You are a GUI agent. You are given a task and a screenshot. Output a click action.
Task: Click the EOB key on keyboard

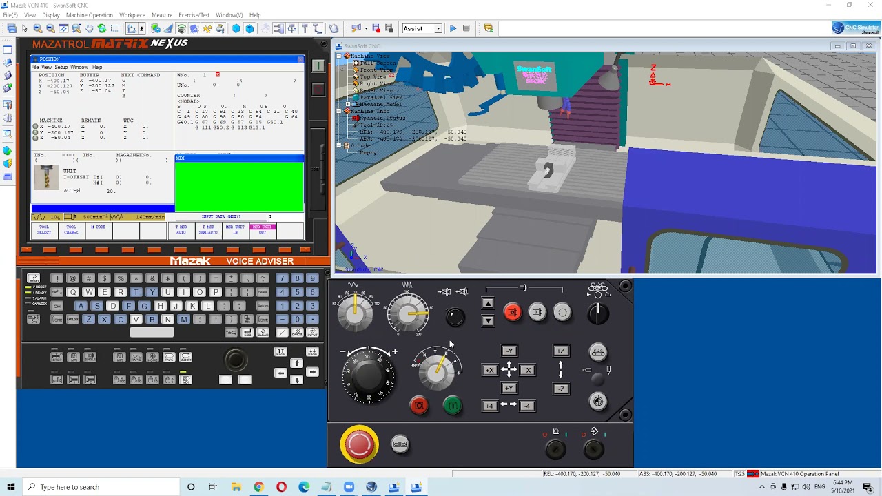(x=247, y=332)
